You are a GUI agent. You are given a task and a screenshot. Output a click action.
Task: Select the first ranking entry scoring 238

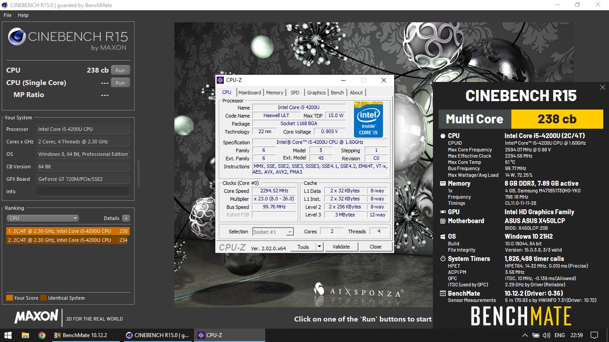click(x=67, y=231)
